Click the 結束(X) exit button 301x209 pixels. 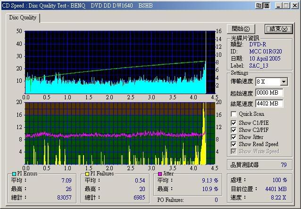click(x=278, y=29)
